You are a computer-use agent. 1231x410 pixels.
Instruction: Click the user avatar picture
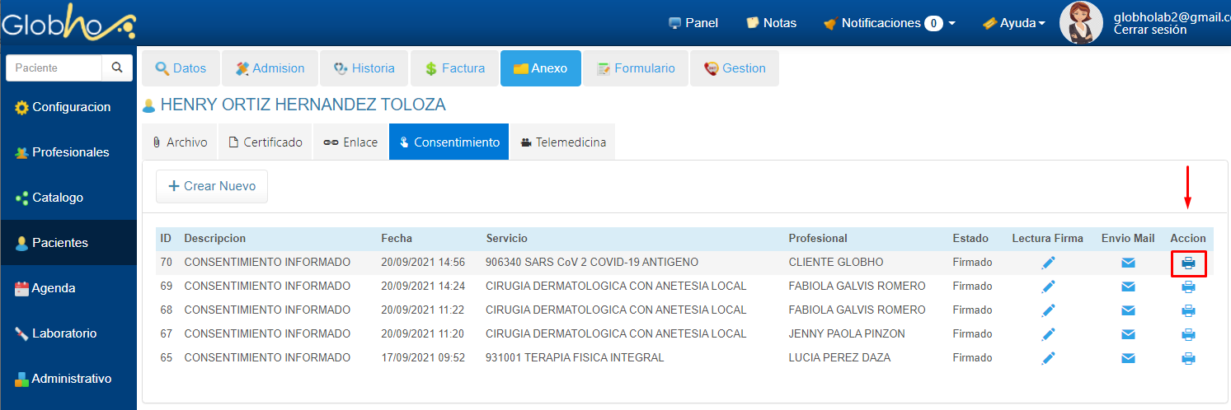(1081, 23)
